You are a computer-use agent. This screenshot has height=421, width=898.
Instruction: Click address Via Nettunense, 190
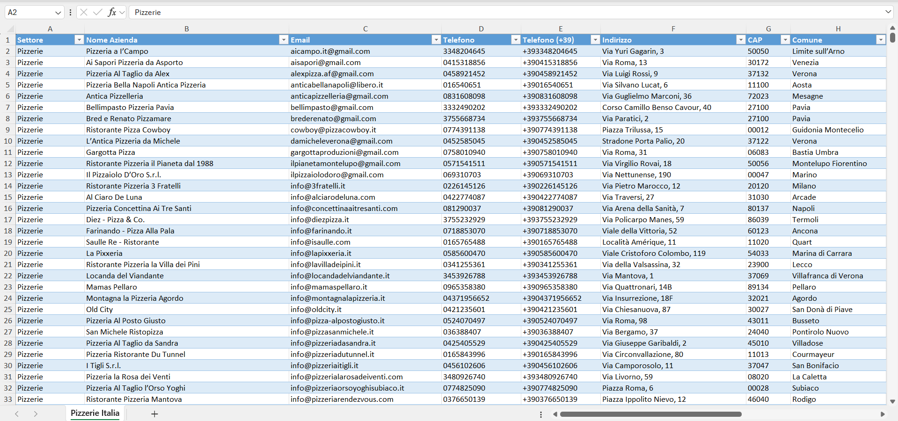[x=673, y=174]
